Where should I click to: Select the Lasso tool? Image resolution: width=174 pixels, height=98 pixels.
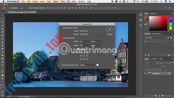click(x=2, y=22)
